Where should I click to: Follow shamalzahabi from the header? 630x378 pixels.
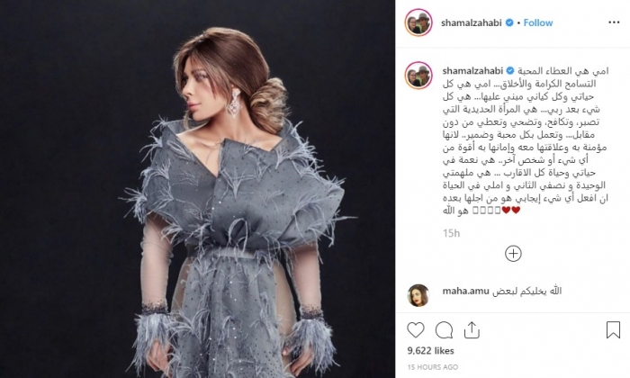click(538, 22)
